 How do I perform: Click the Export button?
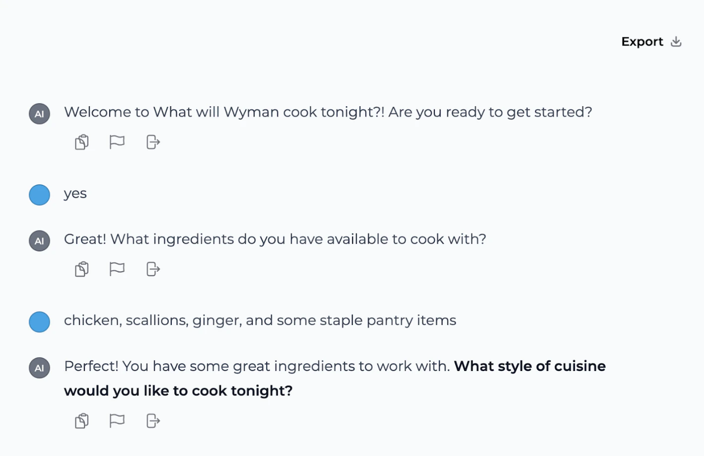pyautogui.click(x=642, y=42)
